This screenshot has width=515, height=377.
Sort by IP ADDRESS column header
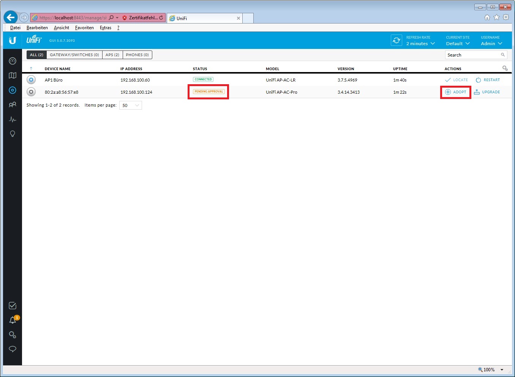(131, 69)
